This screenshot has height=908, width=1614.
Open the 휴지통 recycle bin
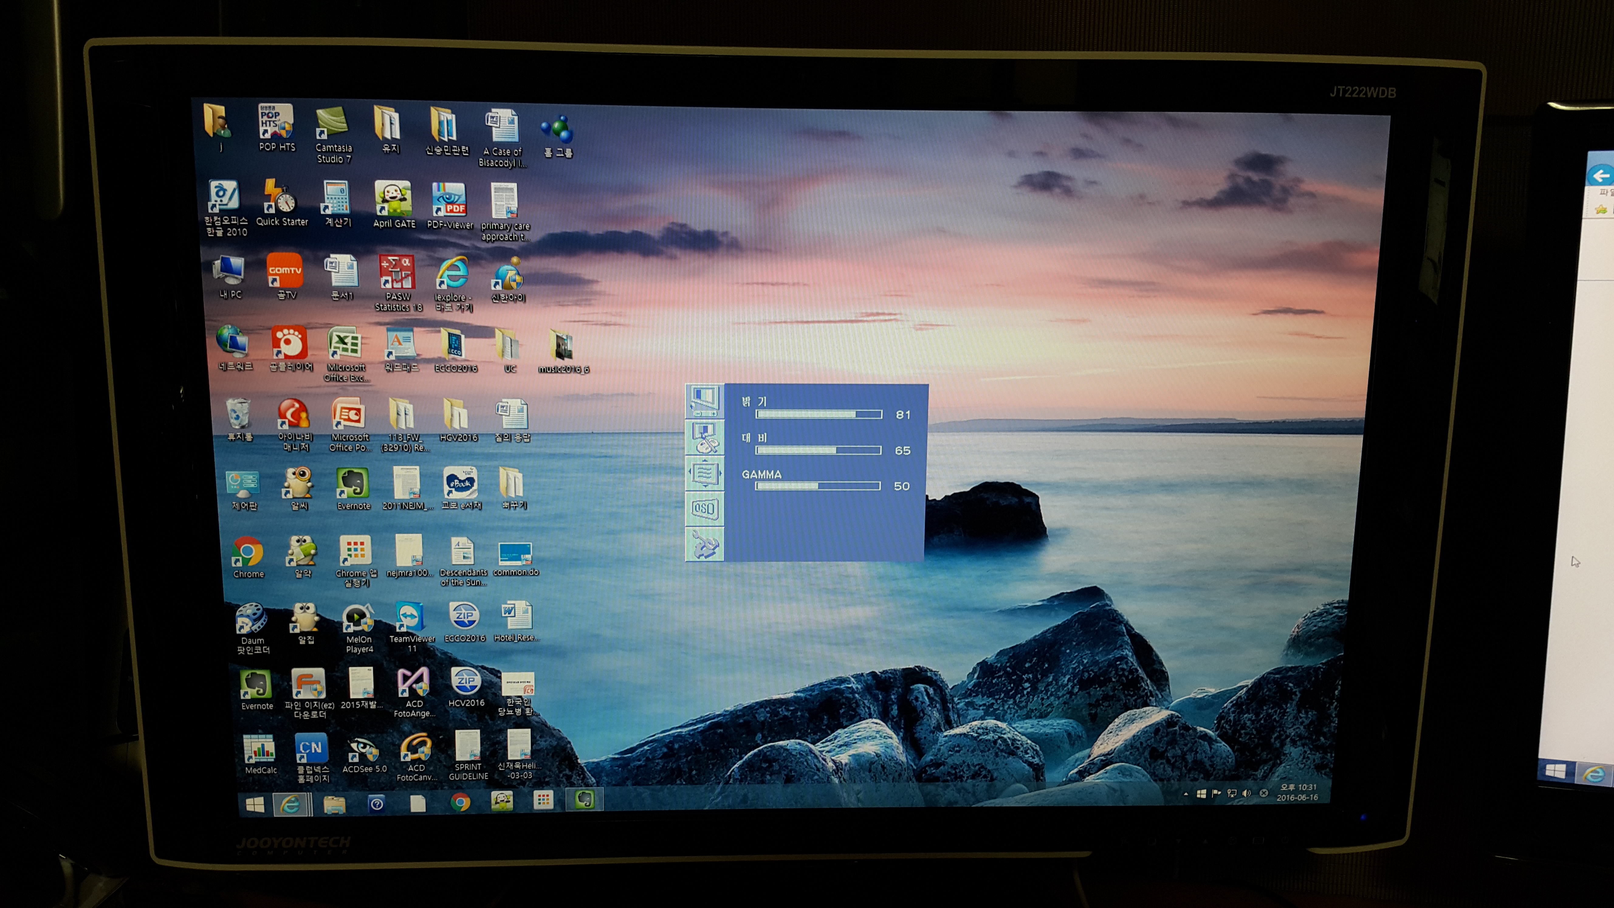(239, 419)
